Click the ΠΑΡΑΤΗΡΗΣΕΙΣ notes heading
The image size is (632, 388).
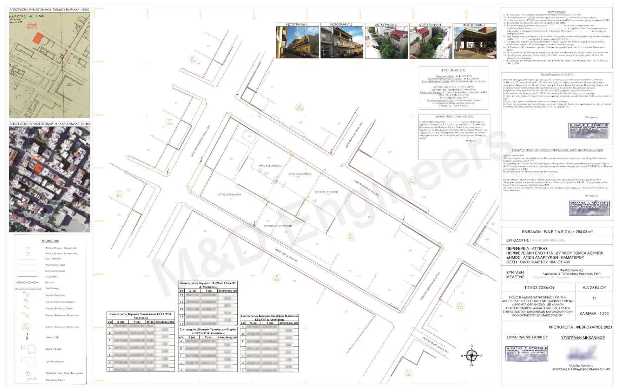point(556,12)
